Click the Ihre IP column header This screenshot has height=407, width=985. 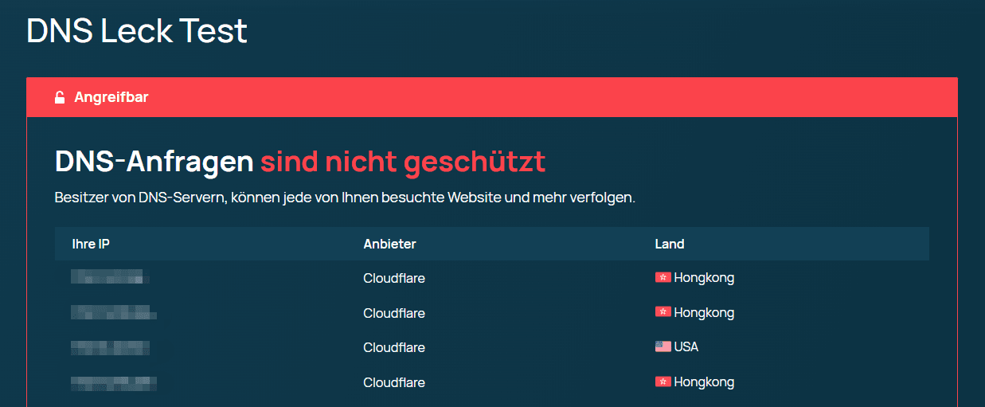pyautogui.click(x=91, y=244)
